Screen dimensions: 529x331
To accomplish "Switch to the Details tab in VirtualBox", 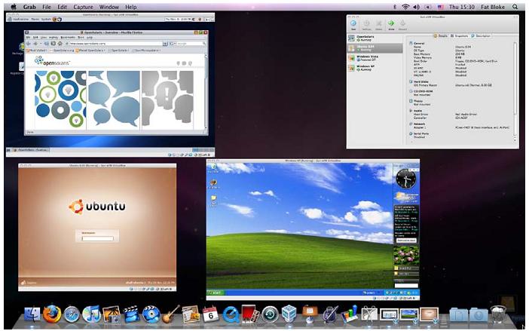I will tap(441, 35).
